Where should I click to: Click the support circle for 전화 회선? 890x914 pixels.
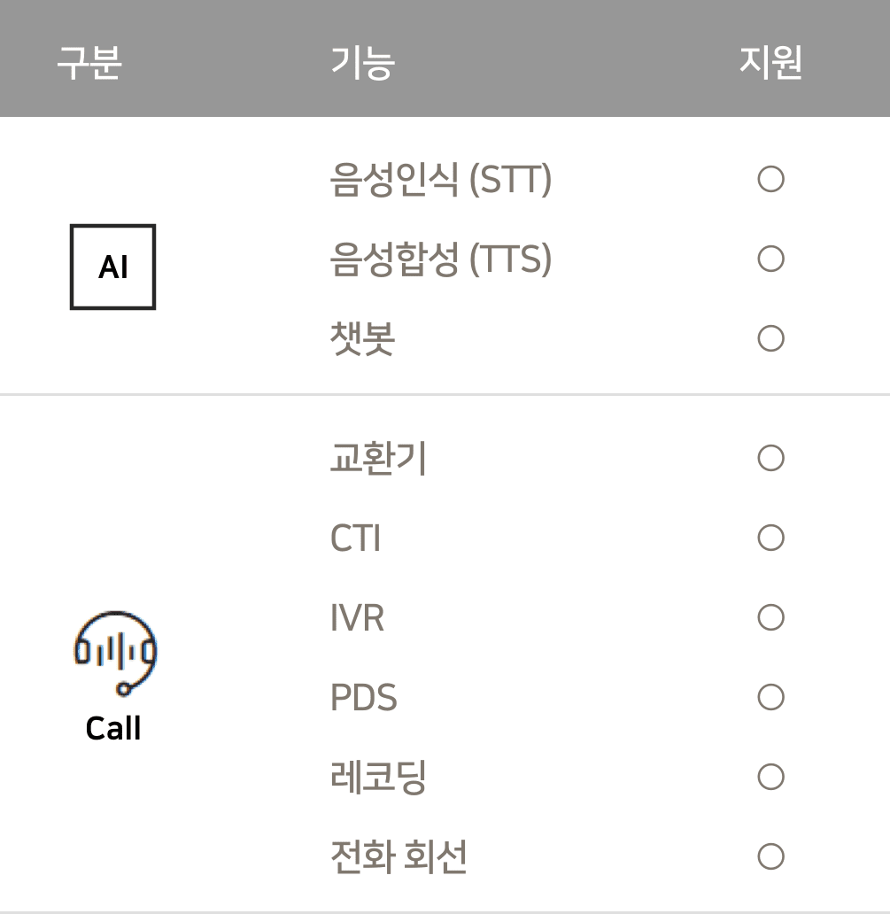(x=770, y=857)
